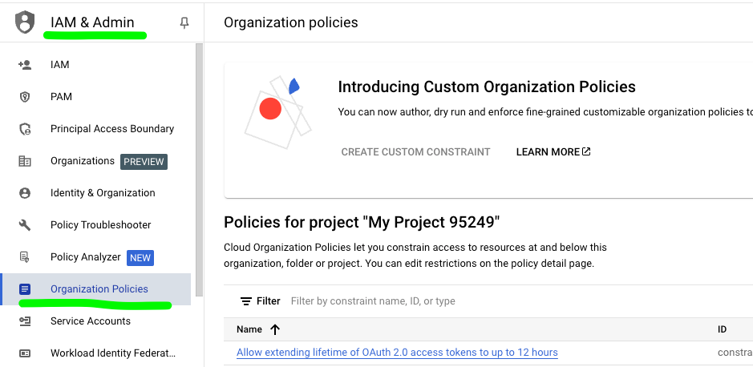Click the Name column sort arrow
Viewport: 753px width, 367px height.
(x=275, y=329)
